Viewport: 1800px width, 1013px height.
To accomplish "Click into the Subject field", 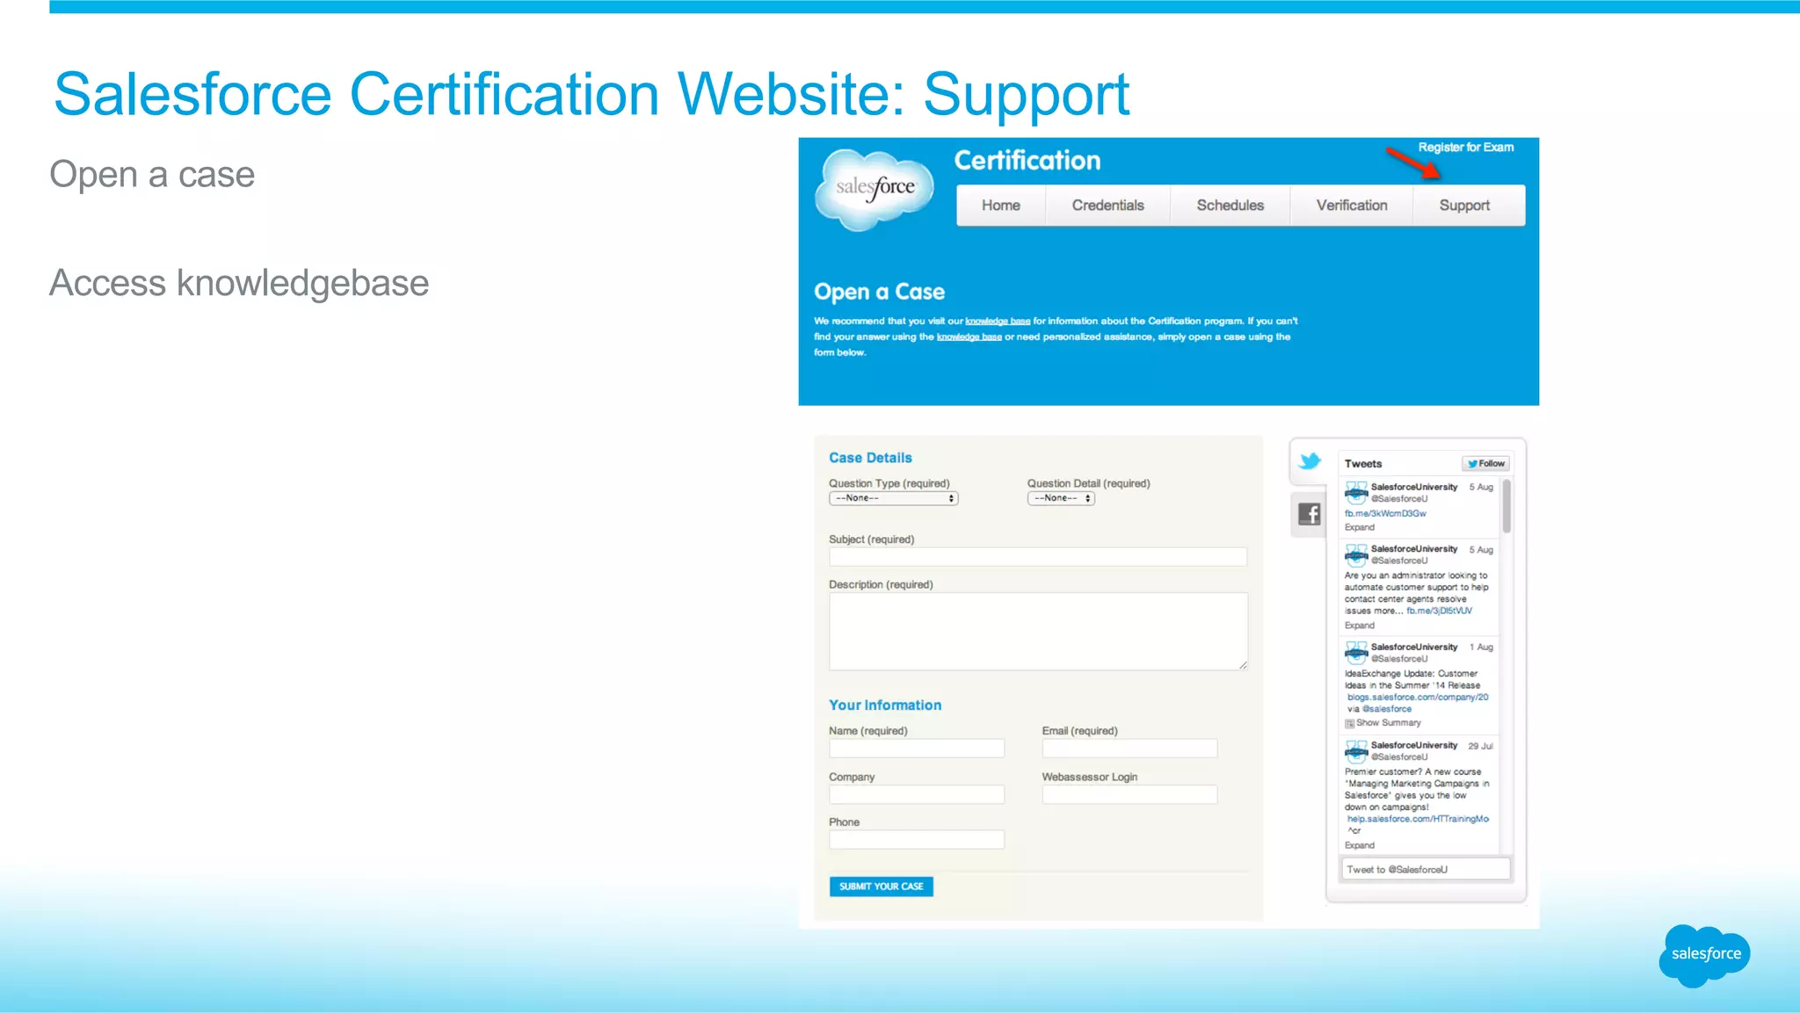I will click(1037, 557).
